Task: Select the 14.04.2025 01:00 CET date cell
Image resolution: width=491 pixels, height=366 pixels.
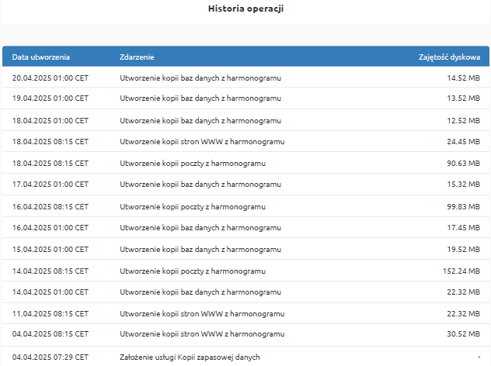Action: [x=50, y=292]
